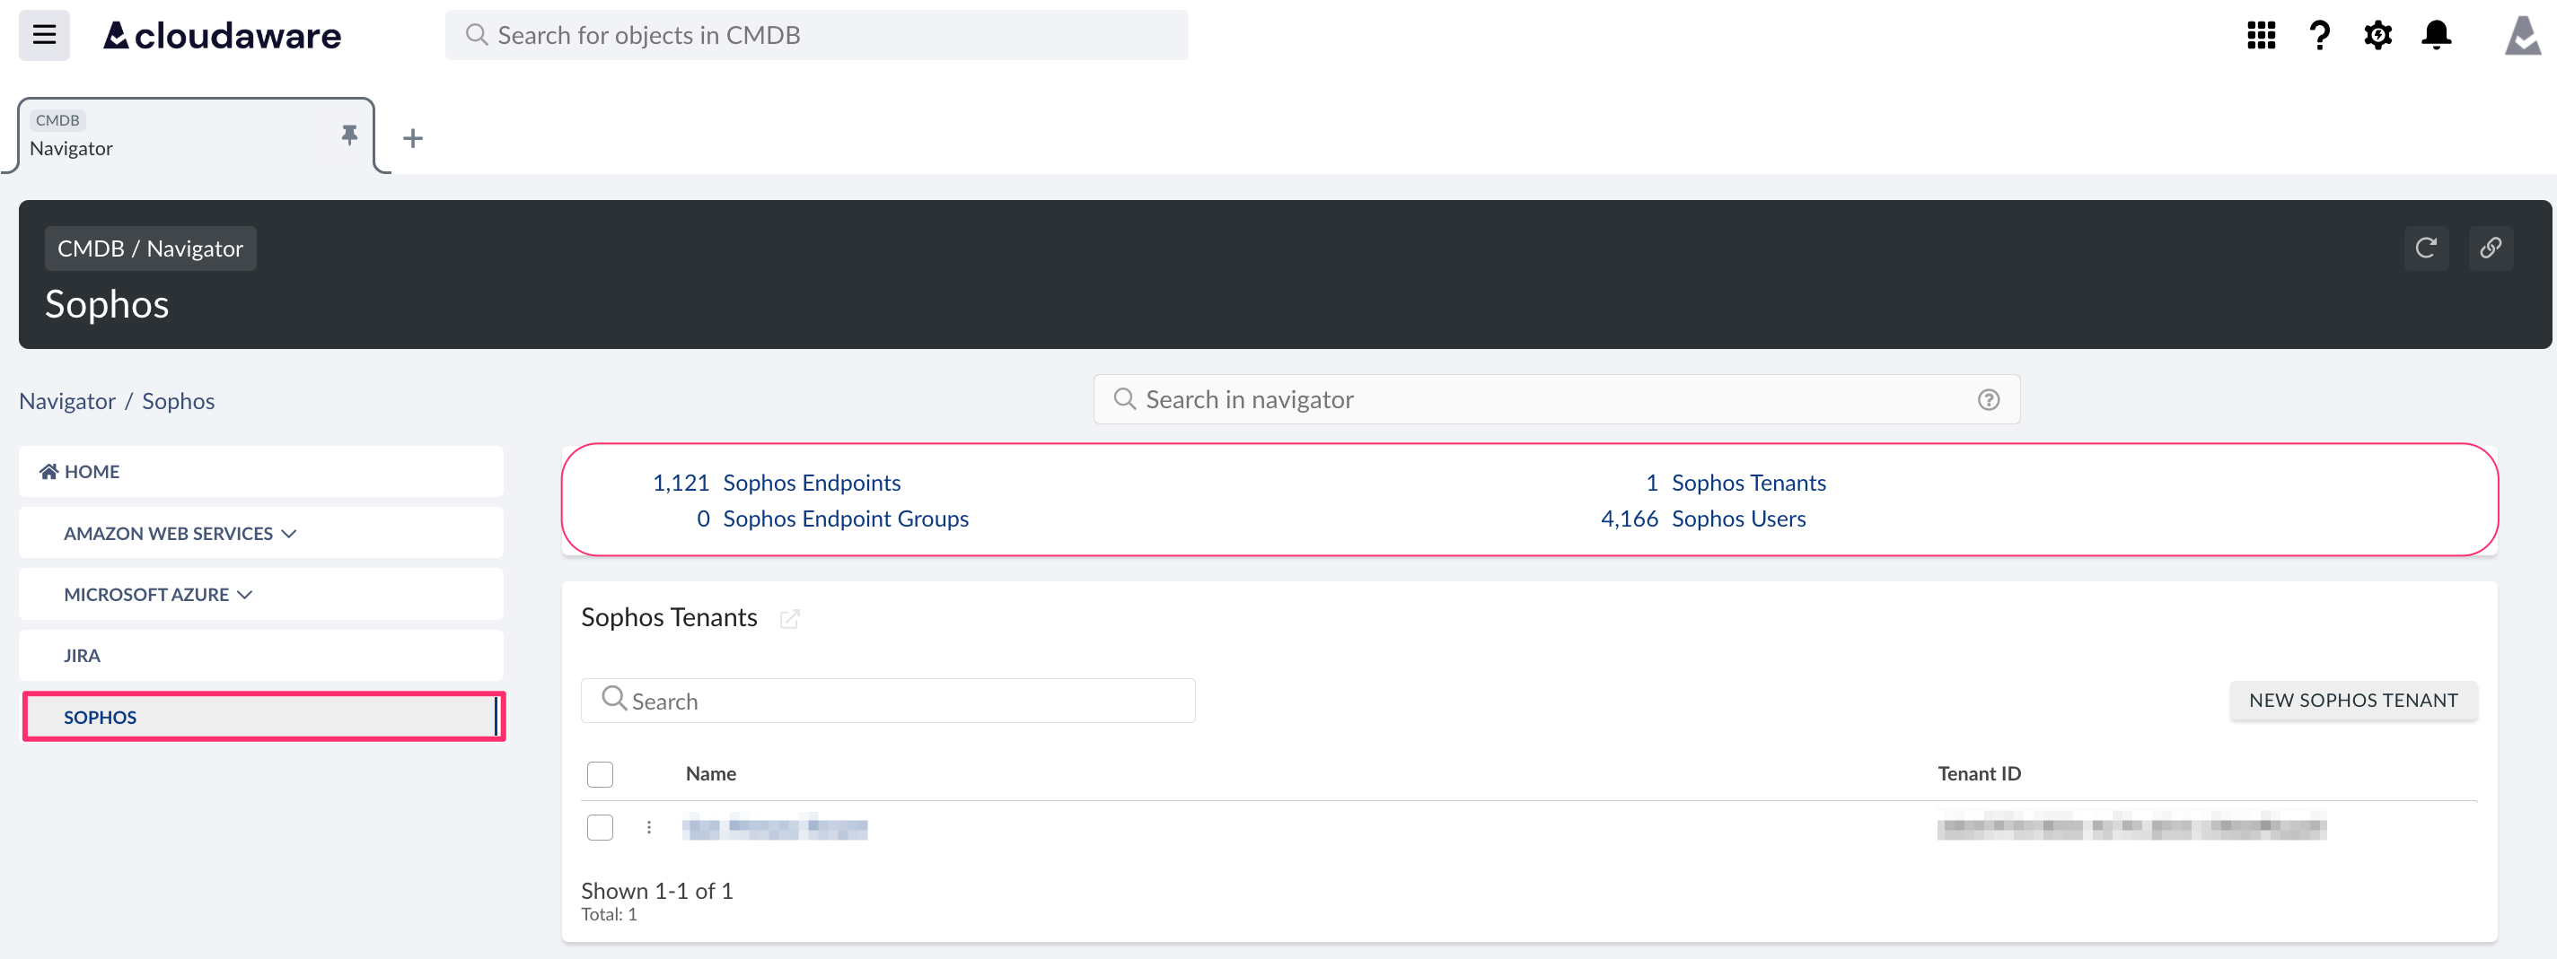Copy the page link icon

tap(2490, 248)
